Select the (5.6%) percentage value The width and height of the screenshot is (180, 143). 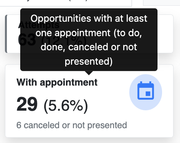[66, 106]
